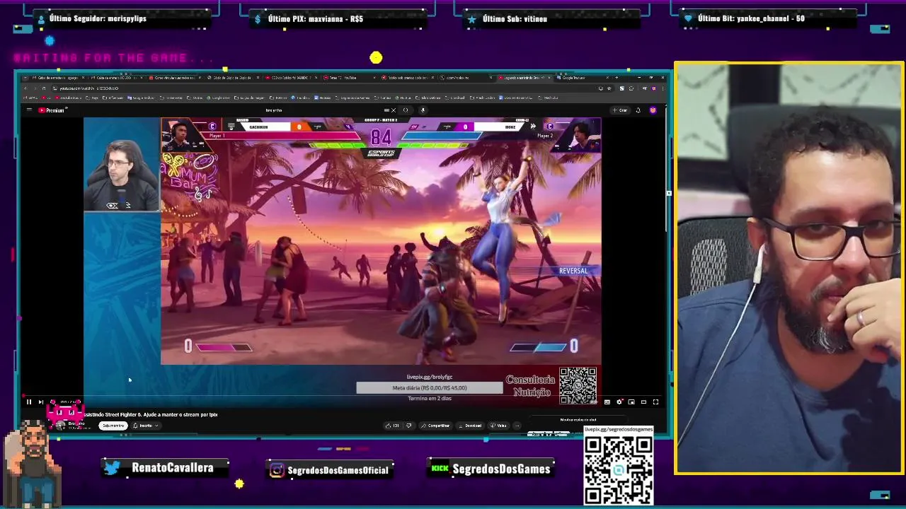Go forward with the browser forward arrow
Viewport: 906px width, 509px height.
[34, 88]
